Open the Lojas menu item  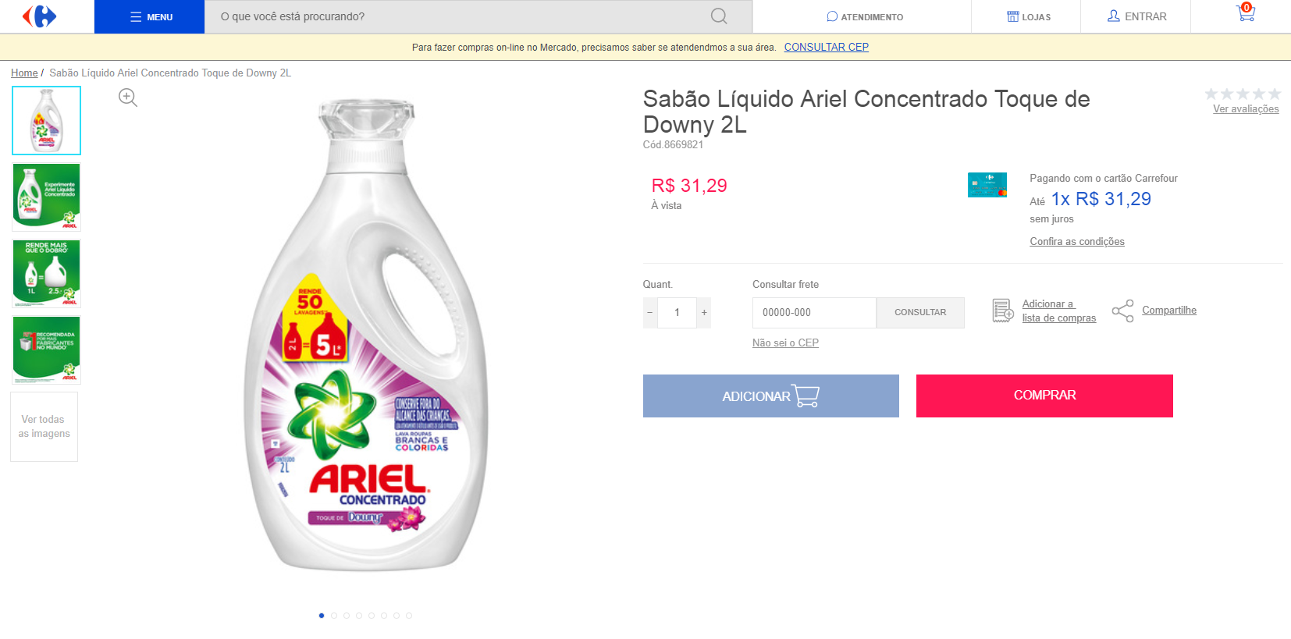pyautogui.click(x=1029, y=16)
